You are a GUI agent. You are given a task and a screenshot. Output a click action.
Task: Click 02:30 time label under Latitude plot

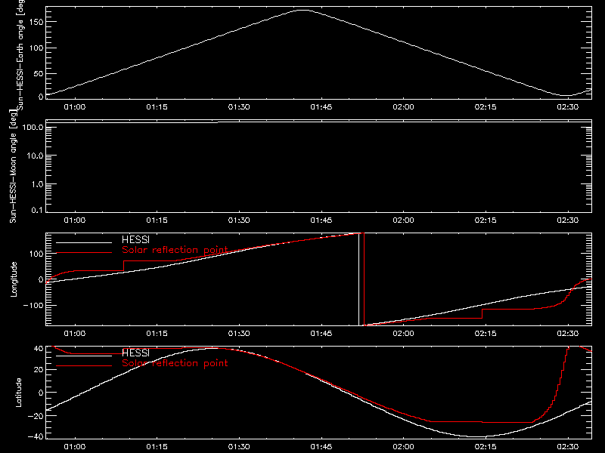pyautogui.click(x=568, y=447)
